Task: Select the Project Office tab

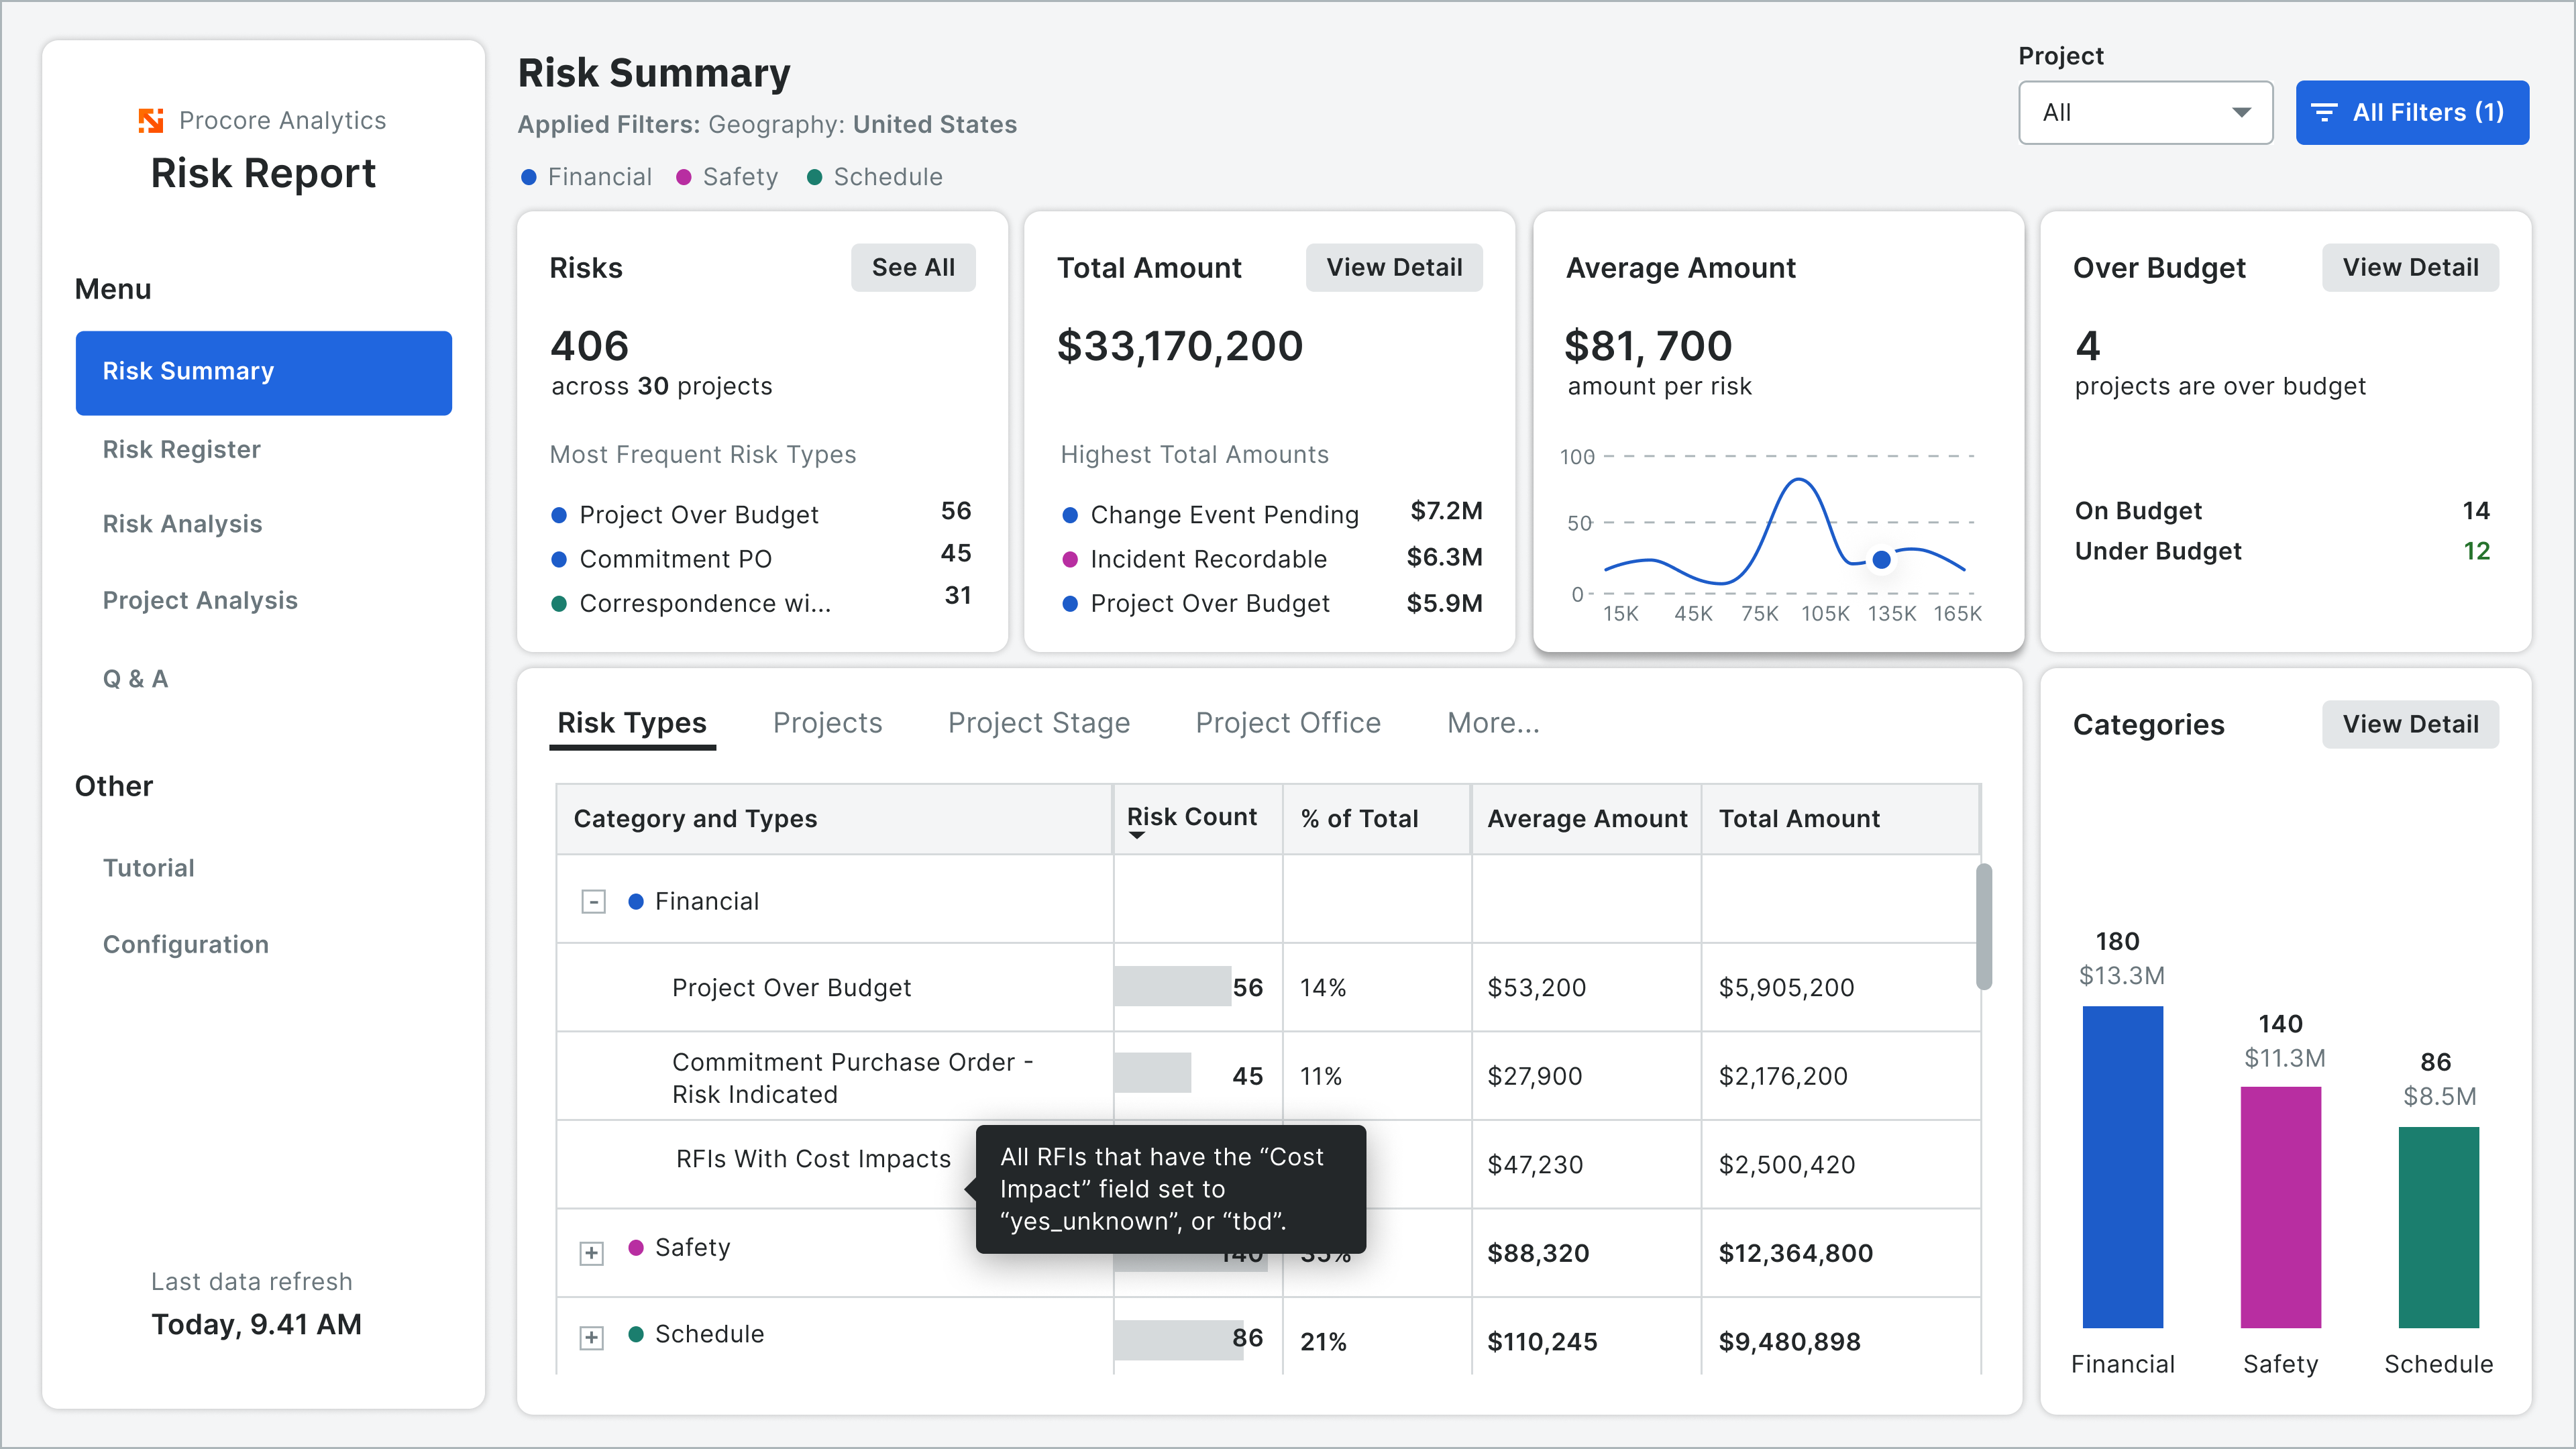Action: (x=1288, y=723)
